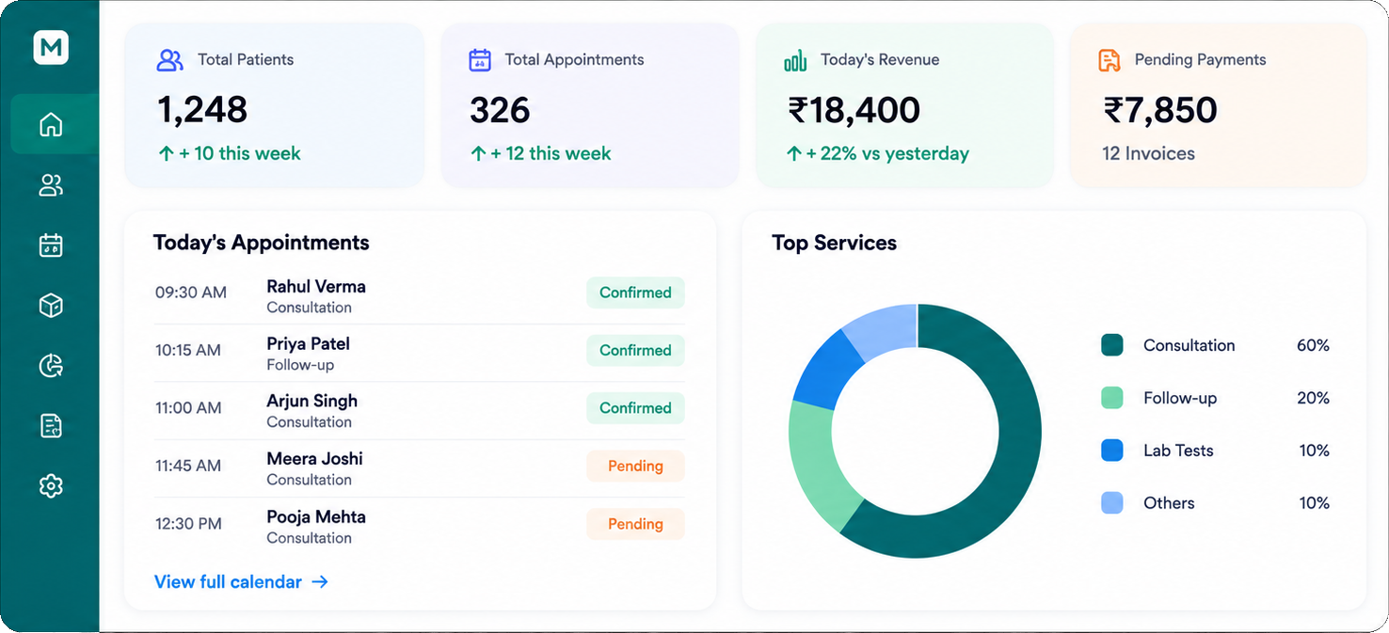Screen dimensions: 1389x633
Task: Open the Patients sidebar icon
Action: click(x=51, y=185)
